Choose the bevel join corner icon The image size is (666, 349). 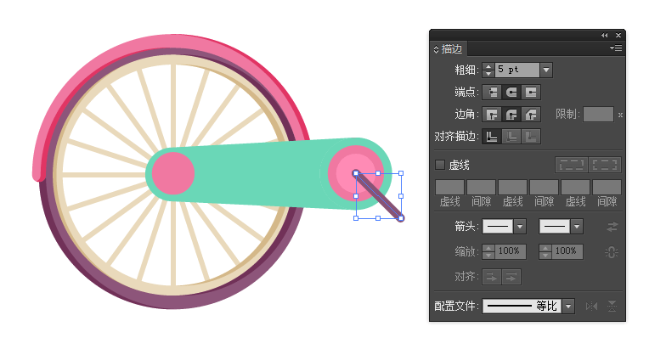(x=531, y=114)
